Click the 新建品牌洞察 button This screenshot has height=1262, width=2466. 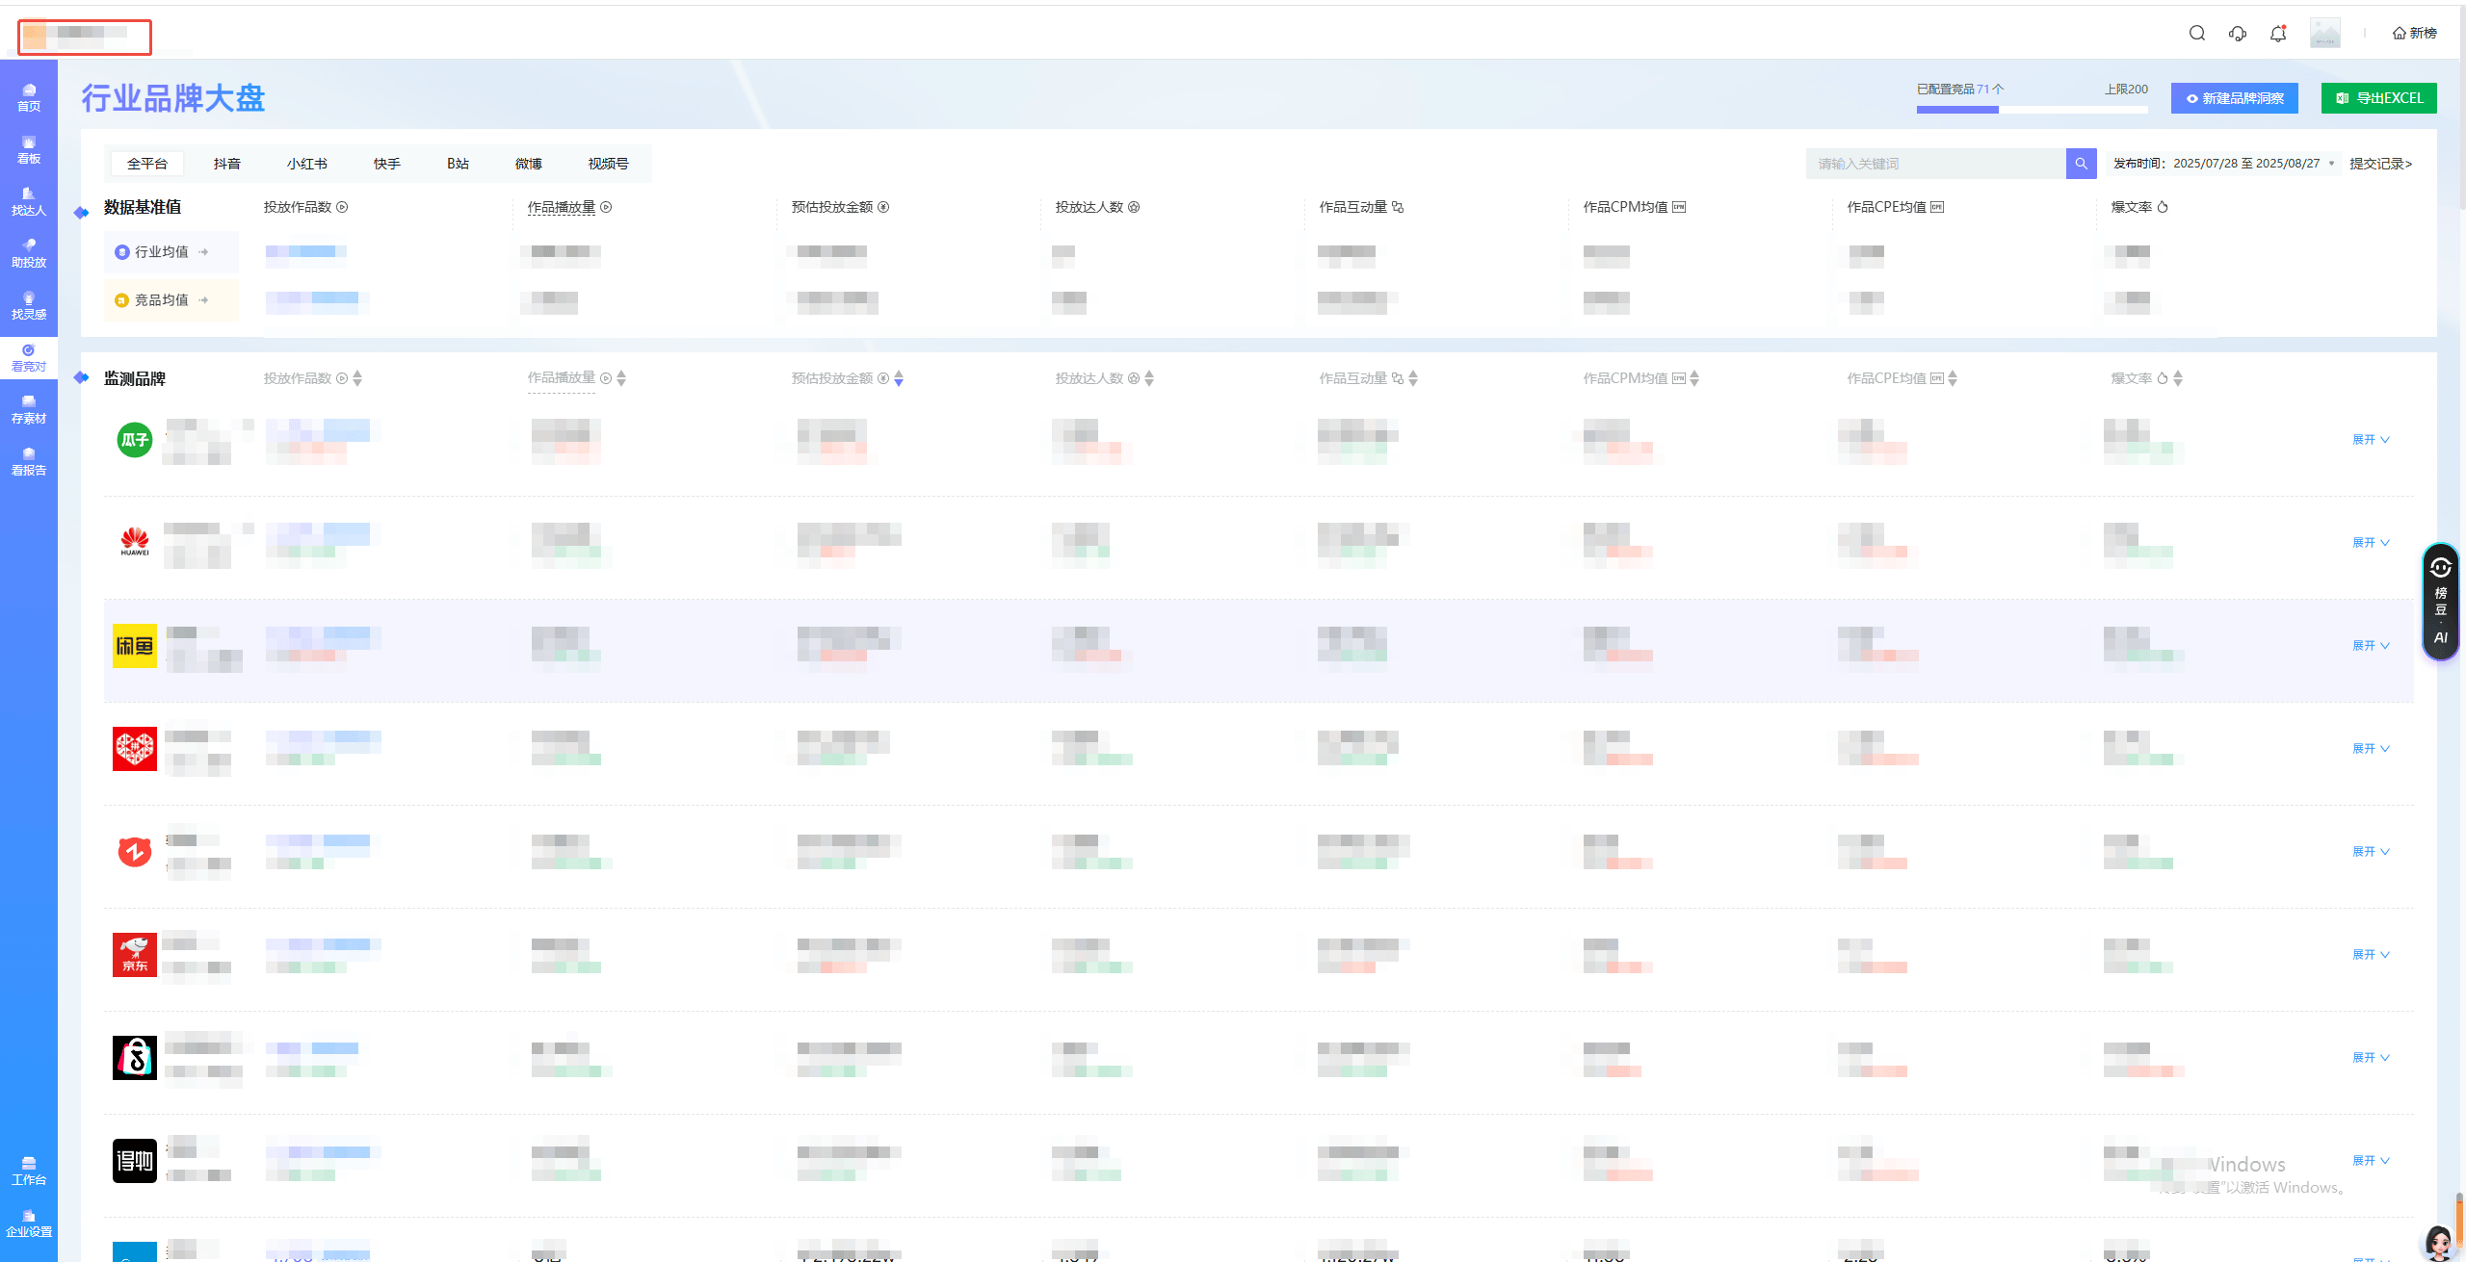click(2234, 98)
